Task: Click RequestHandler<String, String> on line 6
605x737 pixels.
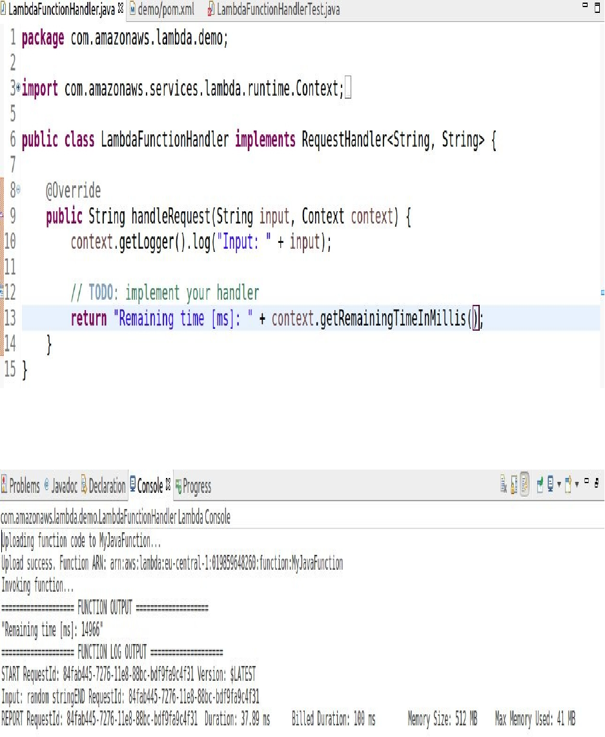Action: point(393,139)
